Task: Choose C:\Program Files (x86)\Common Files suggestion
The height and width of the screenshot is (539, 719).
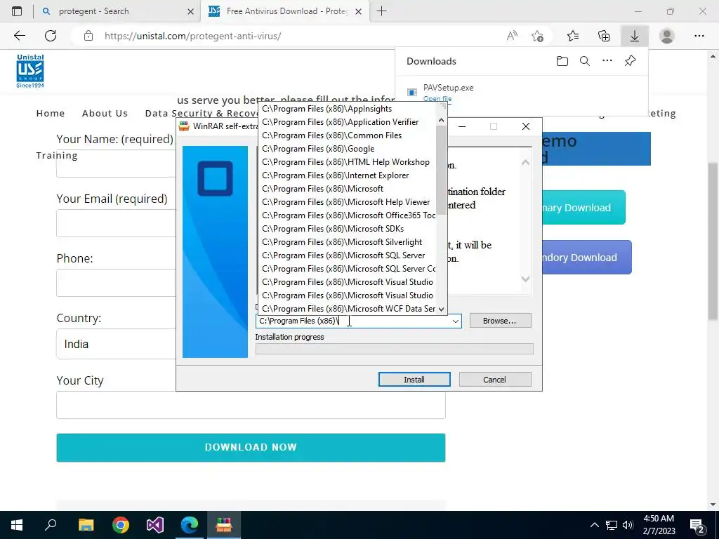Action: [348, 135]
